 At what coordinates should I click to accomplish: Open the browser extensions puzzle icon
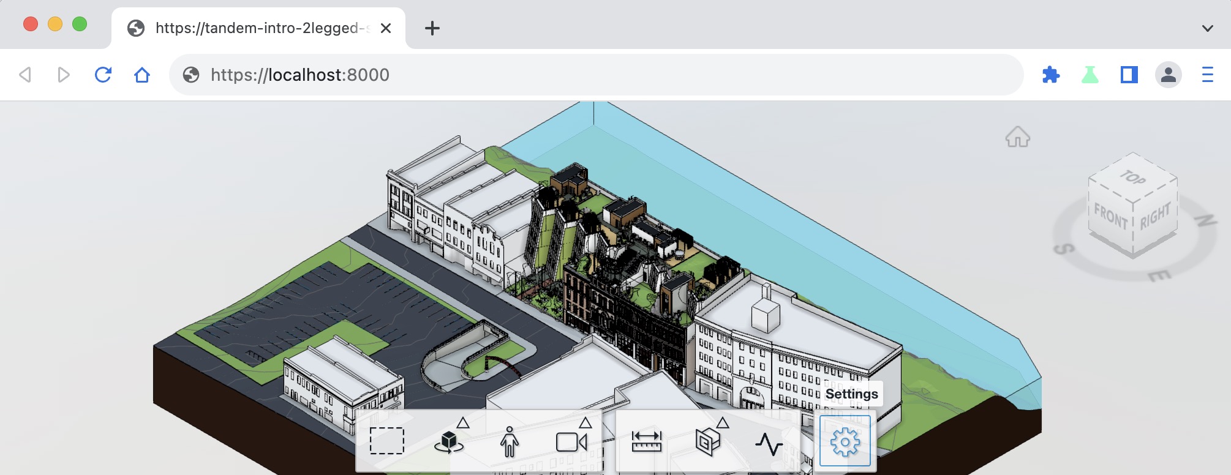1051,75
